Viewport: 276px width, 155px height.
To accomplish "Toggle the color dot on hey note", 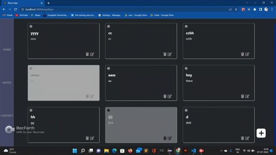I will point(186,68).
